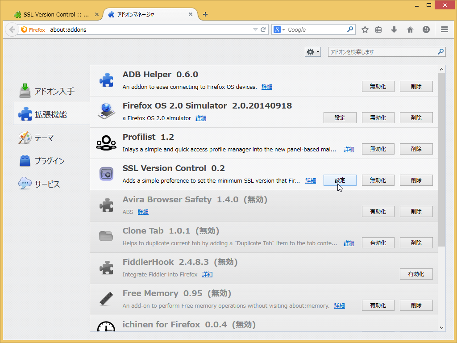
Task: Disable the ADB Helper add-on
Action: [378, 86]
